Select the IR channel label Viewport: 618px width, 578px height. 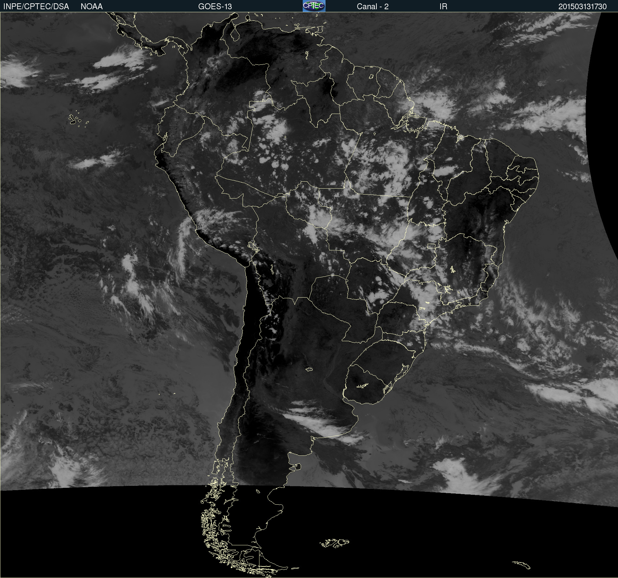pyautogui.click(x=443, y=7)
